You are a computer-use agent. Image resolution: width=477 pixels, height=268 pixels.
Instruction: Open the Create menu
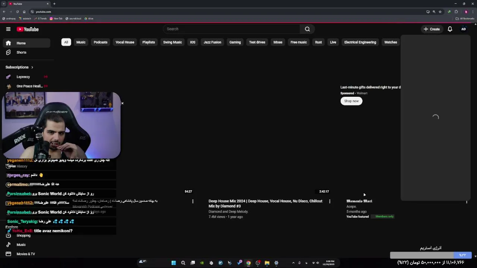[x=432, y=29]
